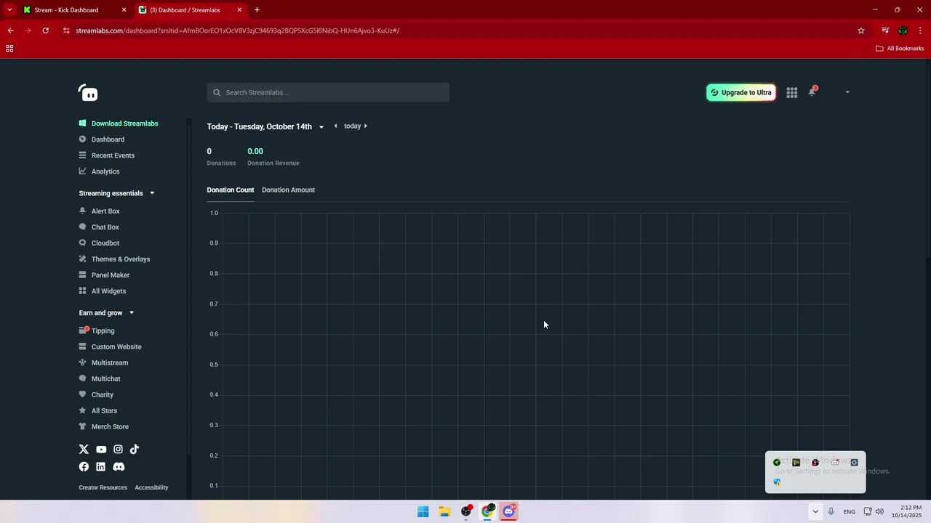This screenshot has height=523, width=931.
Task: Click the Streamlabs logo in the sidebar
Action: tap(88, 93)
